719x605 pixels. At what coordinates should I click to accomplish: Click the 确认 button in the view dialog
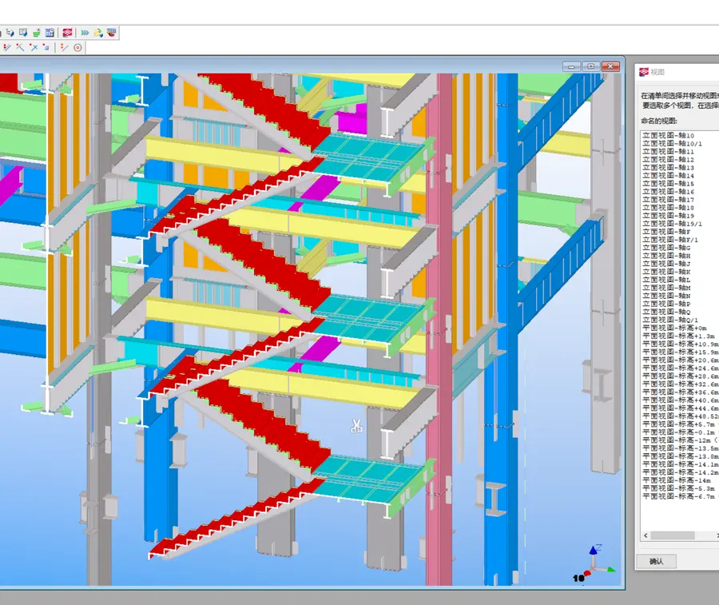[x=656, y=561]
